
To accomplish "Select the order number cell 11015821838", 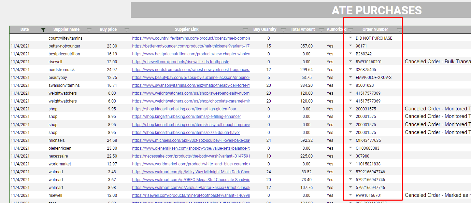I will [368, 164].
